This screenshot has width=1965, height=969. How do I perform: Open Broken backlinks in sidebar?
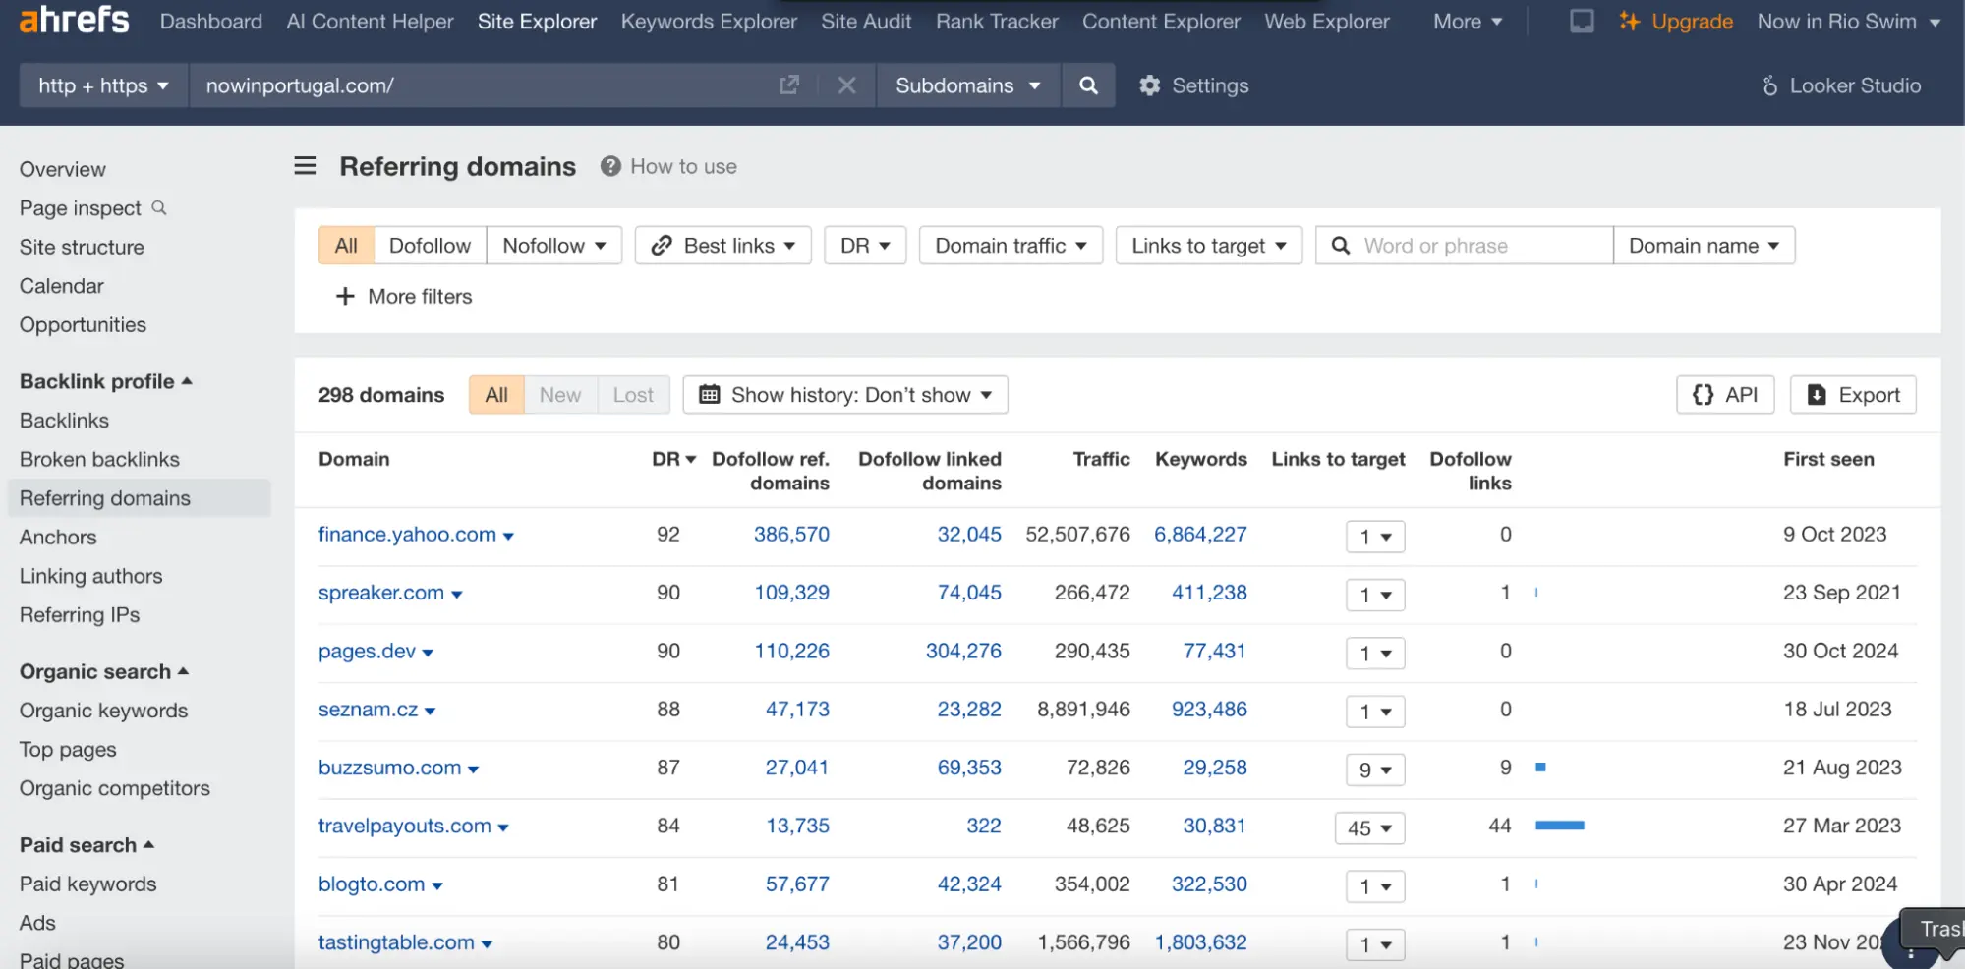(x=99, y=459)
